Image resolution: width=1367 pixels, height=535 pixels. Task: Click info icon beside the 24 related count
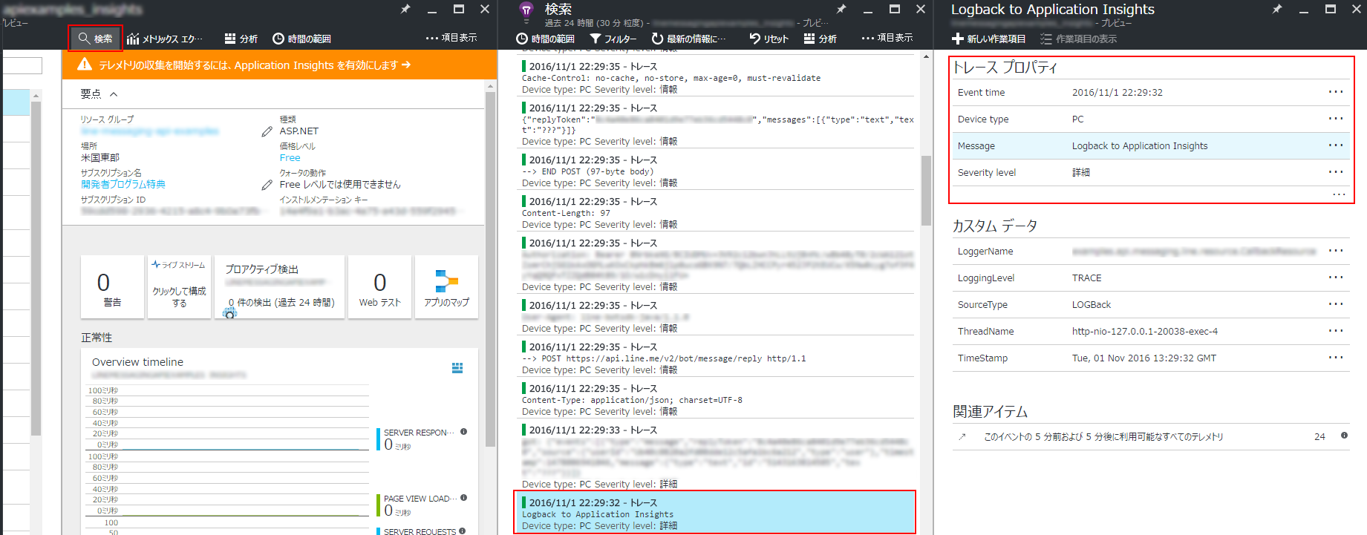1344,436
